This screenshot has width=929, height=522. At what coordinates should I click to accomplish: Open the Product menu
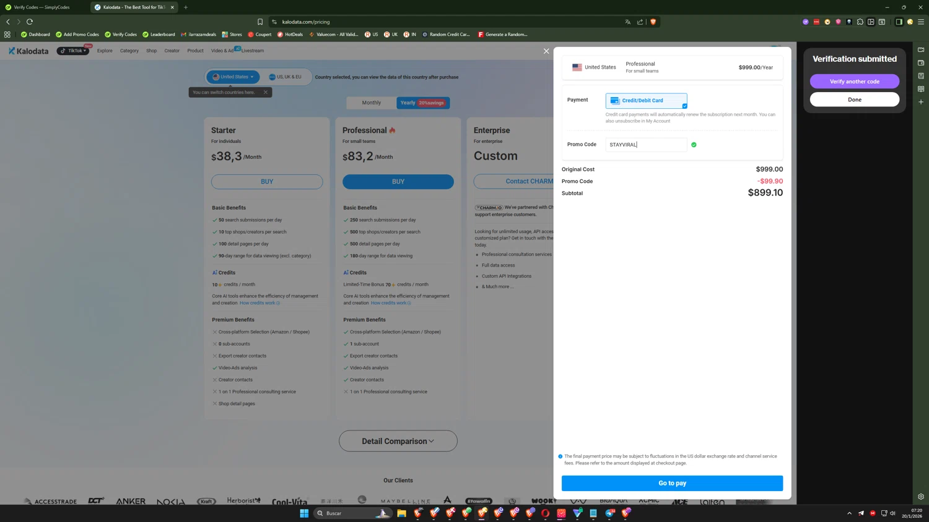click(195, 51)
